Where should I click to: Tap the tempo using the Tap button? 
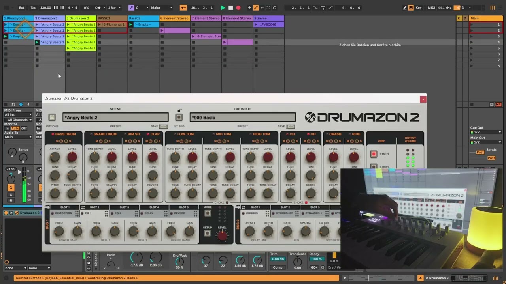[x=34, y=7]
